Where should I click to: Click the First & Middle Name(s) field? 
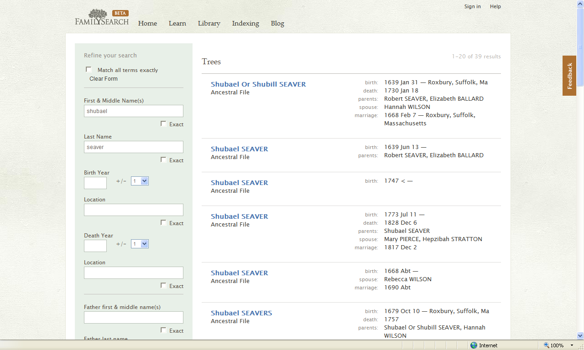click(133, 111)
